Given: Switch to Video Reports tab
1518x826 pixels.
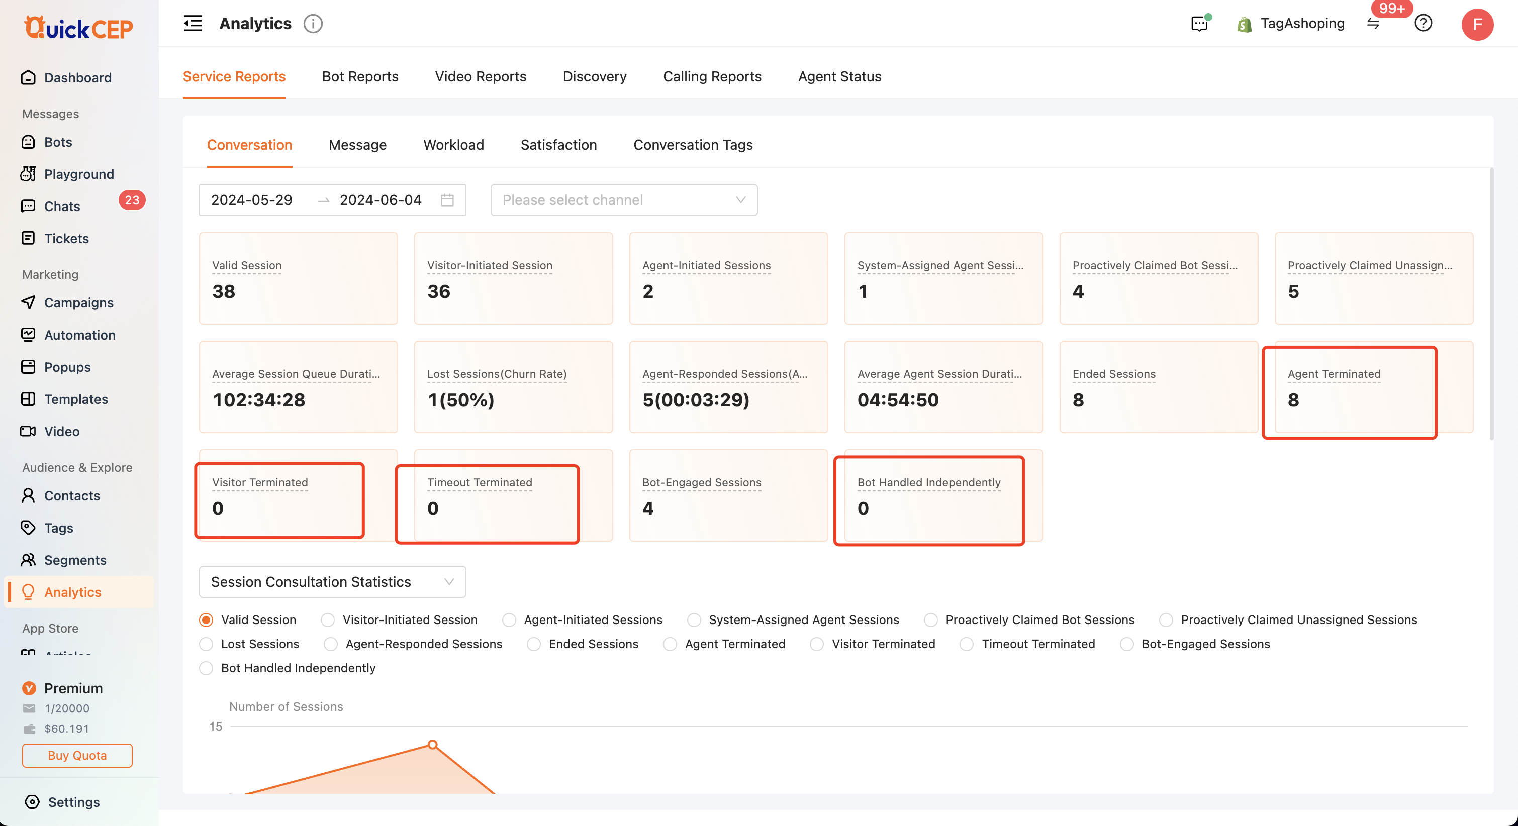Looking at the screenshot, I should (480, 76).
